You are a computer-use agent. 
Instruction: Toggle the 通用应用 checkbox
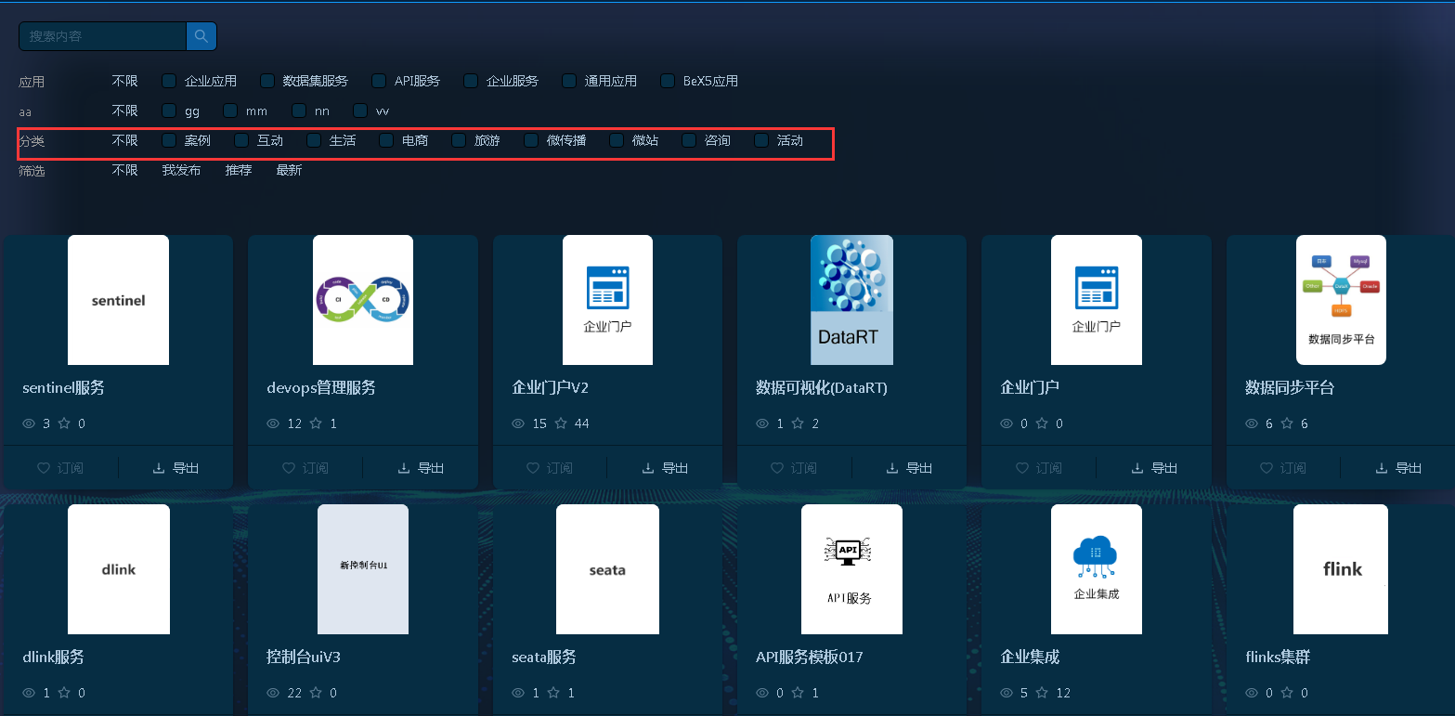pyautogui.click(x=569, y=81)
